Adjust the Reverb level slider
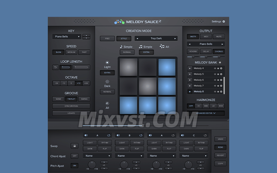 (193, 57)
